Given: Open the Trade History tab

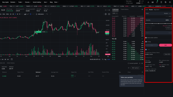Looking at the screenshot, I should [125, 9].
